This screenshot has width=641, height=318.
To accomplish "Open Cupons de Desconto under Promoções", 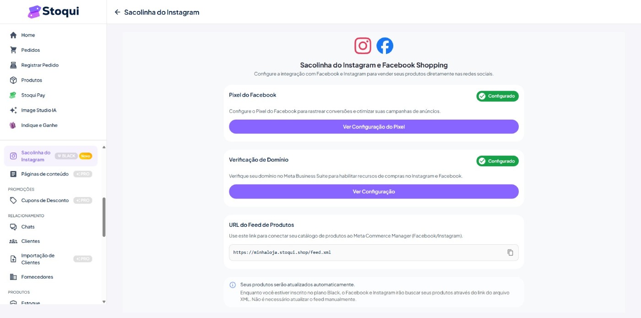I will (x=45, y=200).
